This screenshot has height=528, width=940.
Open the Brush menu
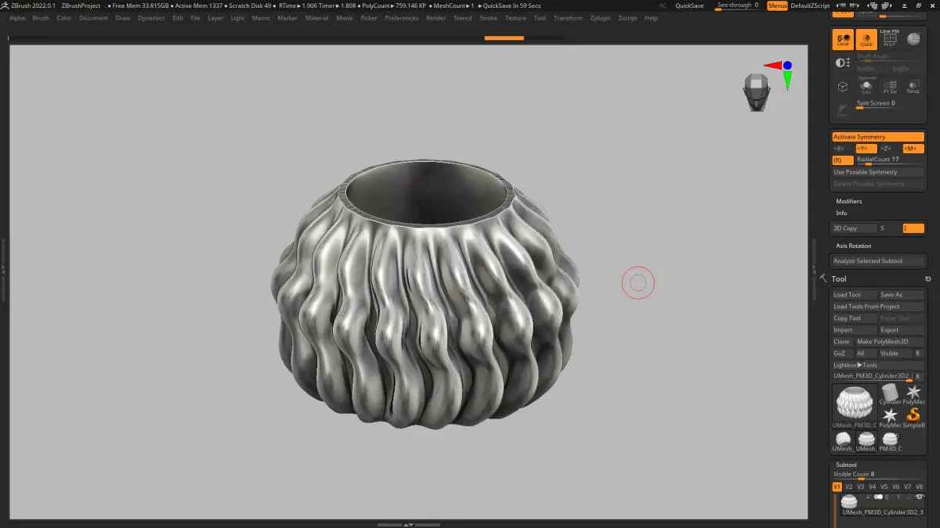point(41,18)
